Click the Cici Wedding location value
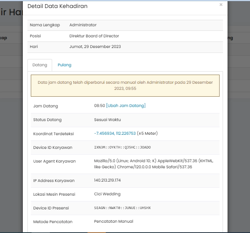Image resolution: width=250 pixels, height=233 pixels. tap(107, 194)
